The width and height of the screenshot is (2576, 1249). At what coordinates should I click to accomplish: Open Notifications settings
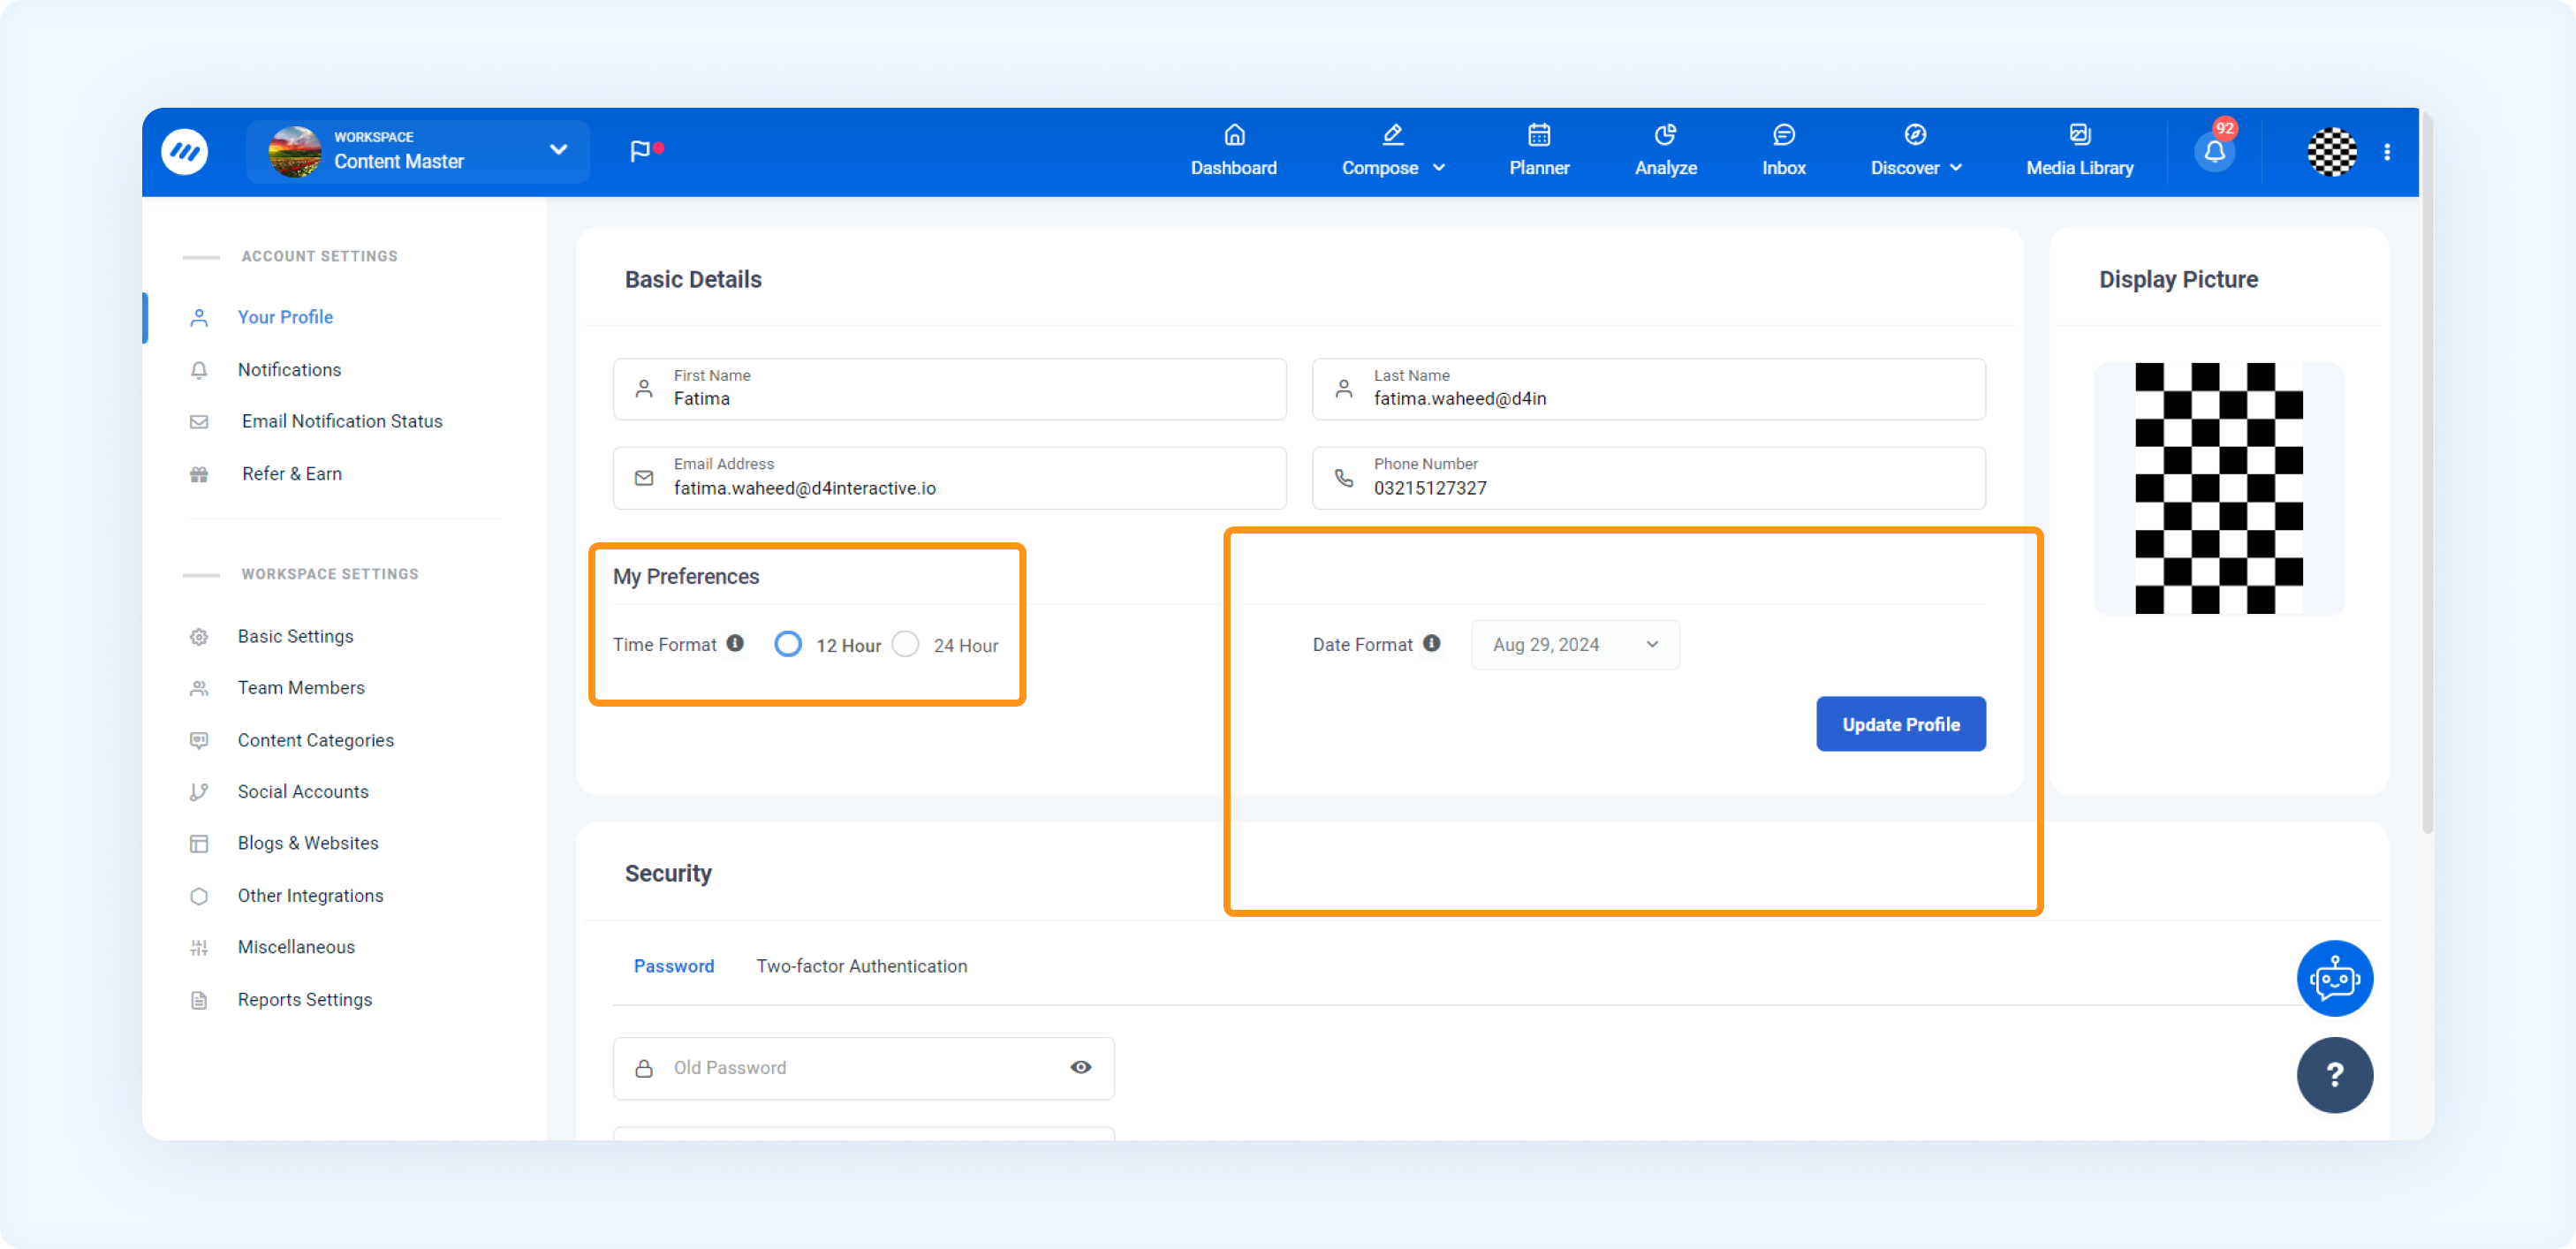(x=289, y=370)
